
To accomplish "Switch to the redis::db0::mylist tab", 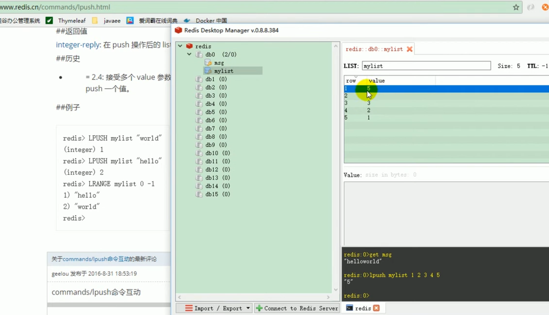I will 374,49.
